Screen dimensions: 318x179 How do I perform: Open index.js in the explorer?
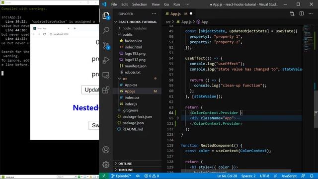point(131,104)
